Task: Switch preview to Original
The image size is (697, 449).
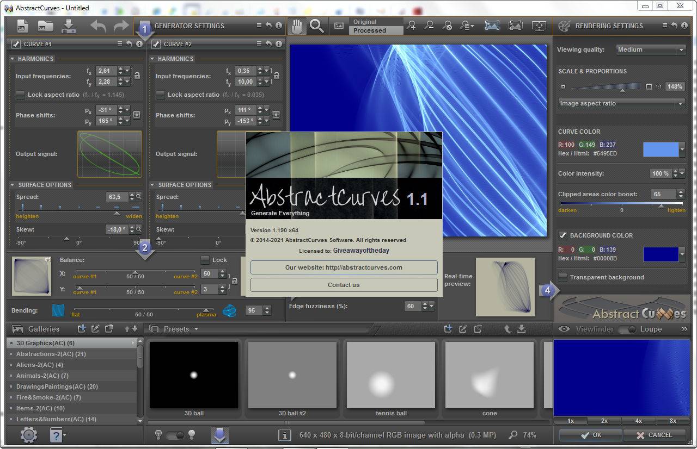Action: pyautogui.click(x=376, y=22)
